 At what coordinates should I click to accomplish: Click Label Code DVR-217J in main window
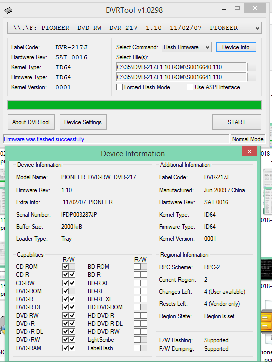point(71,47)
